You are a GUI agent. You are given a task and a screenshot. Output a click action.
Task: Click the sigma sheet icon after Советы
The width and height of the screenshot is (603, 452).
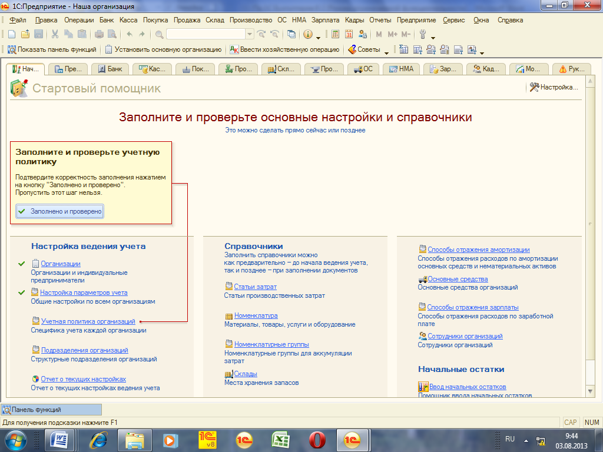point(403,49)
